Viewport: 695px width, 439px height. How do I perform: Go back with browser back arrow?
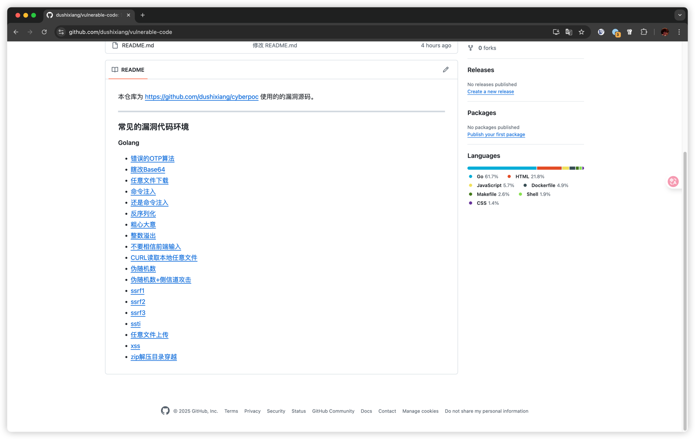16,32
